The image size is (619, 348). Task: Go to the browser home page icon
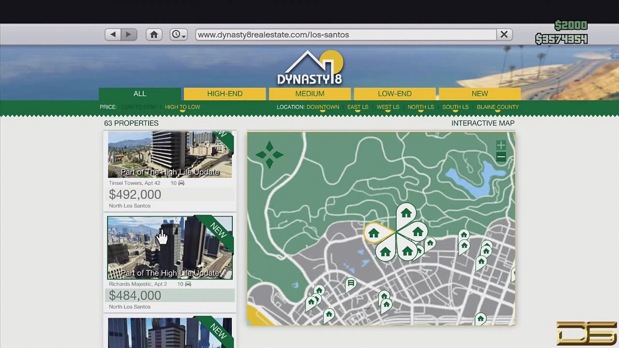154,34
